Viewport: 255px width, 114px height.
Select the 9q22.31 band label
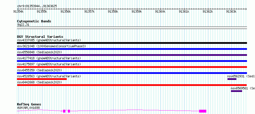(23, 25)
